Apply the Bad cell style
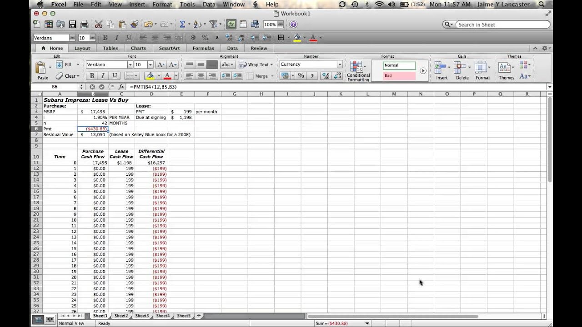Screen dimensions: 582x327 tap(399, 76)
